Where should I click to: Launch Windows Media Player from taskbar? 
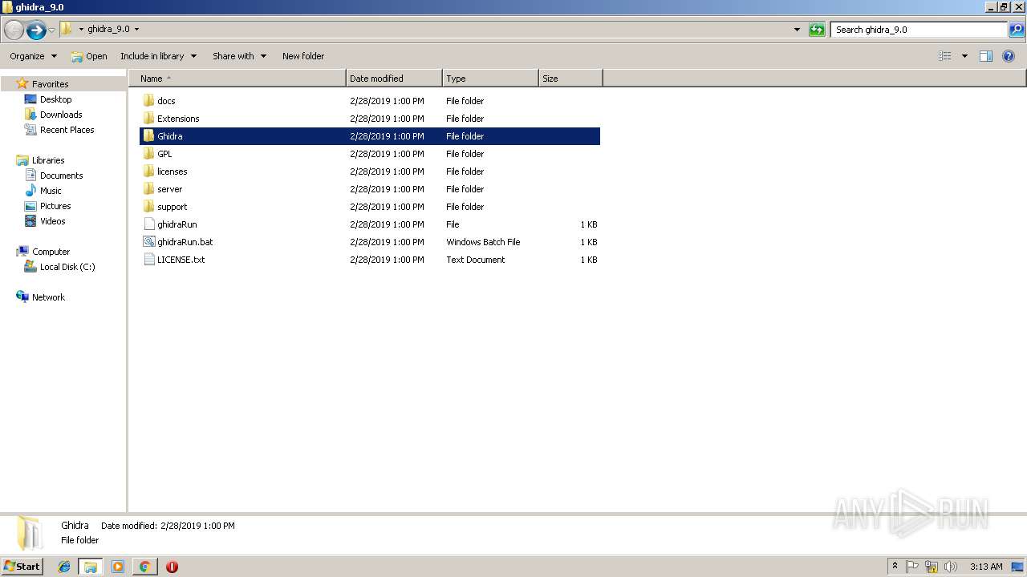118,567
